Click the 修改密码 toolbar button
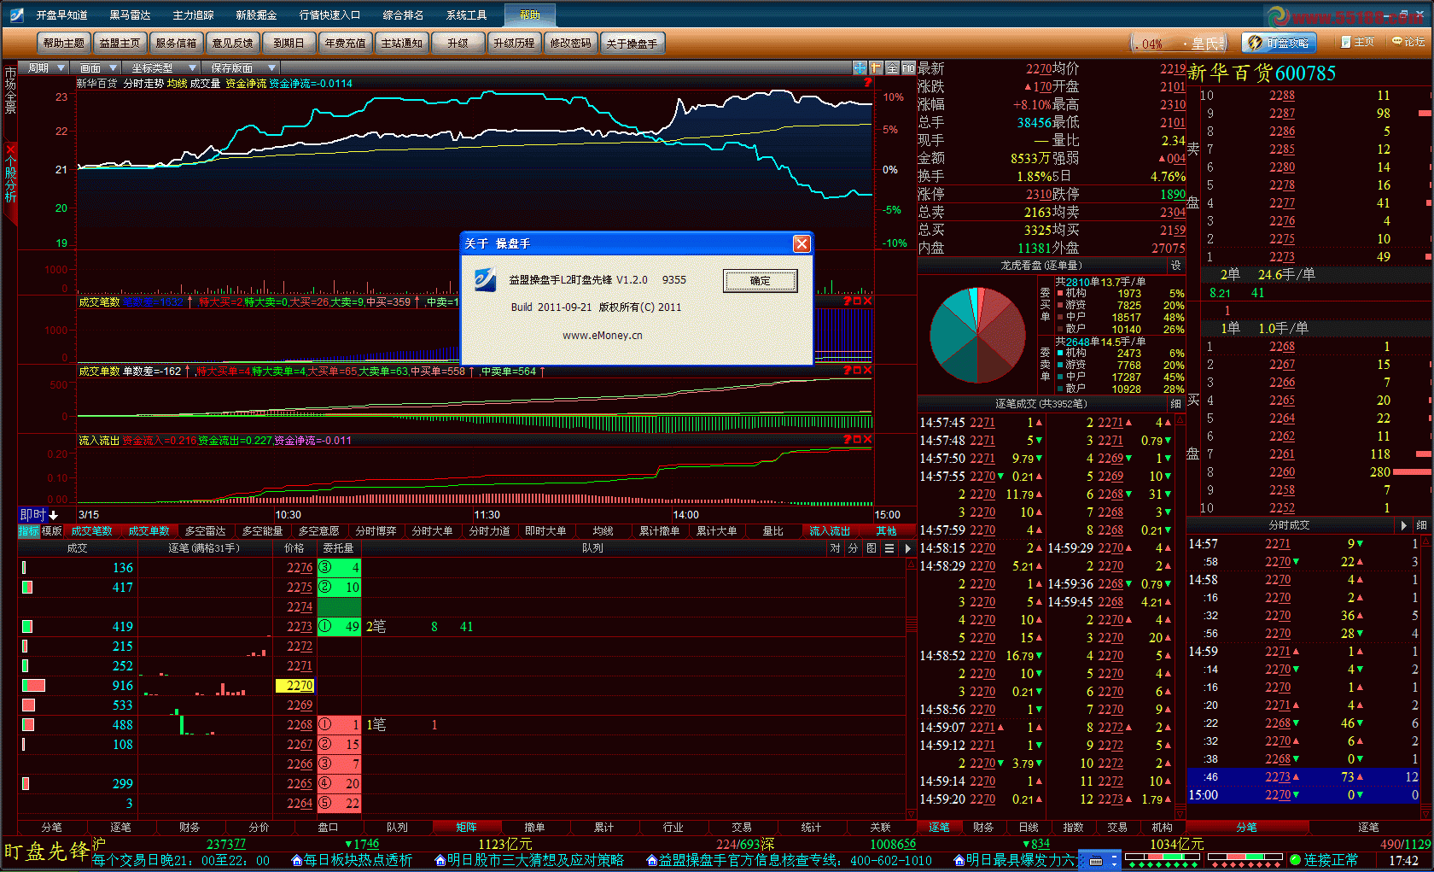This screenshot has width=1434, height=872. point(570,43)
